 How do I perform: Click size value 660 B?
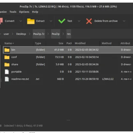click(61, 79)
